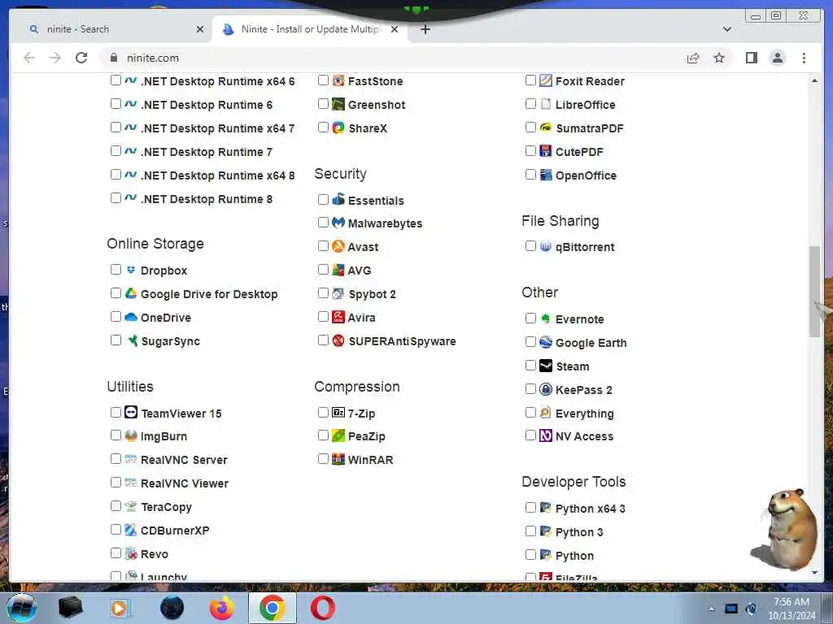The height and width of the screenshot is (624, 833).
Task: Open the Chrome profile button
Action: pos(777,58)
